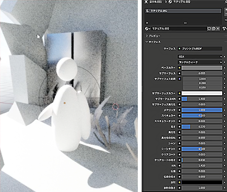Click the シーンチント 0.500 slider
The width and height of the screenshot is (227, 192).
click(202, 149)
